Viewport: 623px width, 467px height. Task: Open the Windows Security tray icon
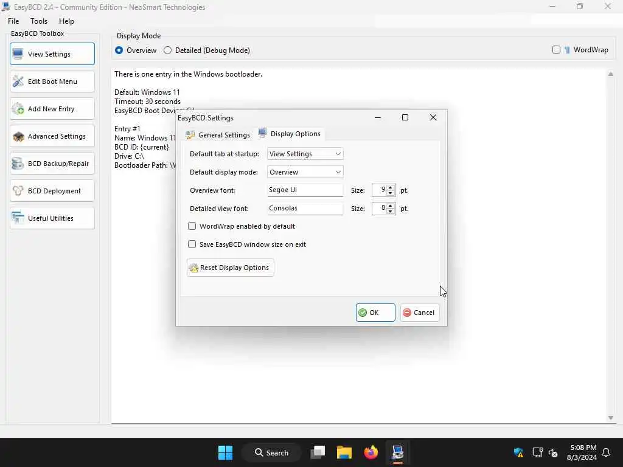point(518,452)
